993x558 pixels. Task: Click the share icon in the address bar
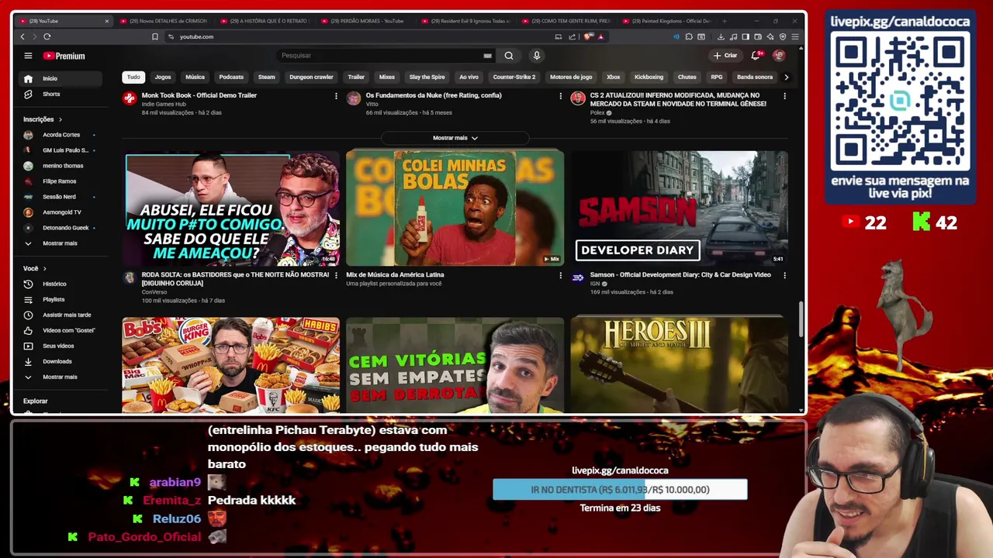point(572,36)
